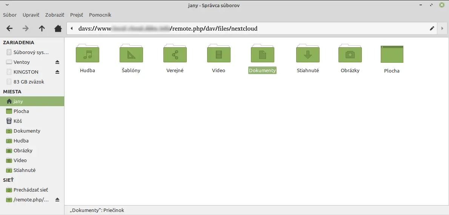Open 83 GB zväzok volume
Image resolution: width=449 pixels, height=215 pixels.
point(32,82)
